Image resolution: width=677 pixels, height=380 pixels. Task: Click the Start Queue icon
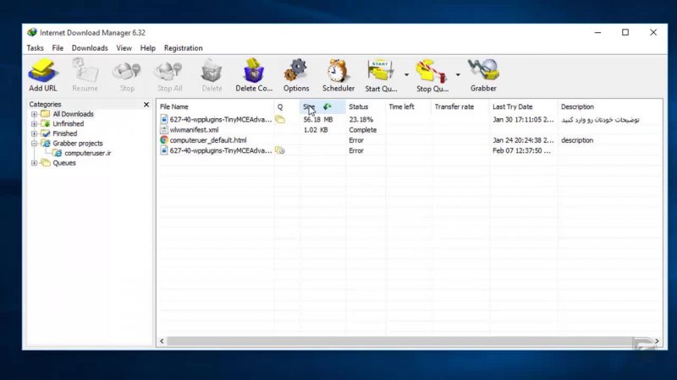[382, 74]
